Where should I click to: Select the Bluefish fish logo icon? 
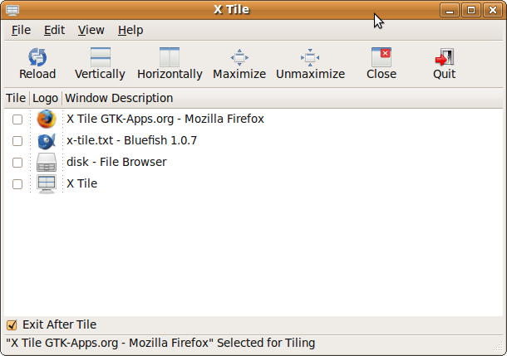47,141
